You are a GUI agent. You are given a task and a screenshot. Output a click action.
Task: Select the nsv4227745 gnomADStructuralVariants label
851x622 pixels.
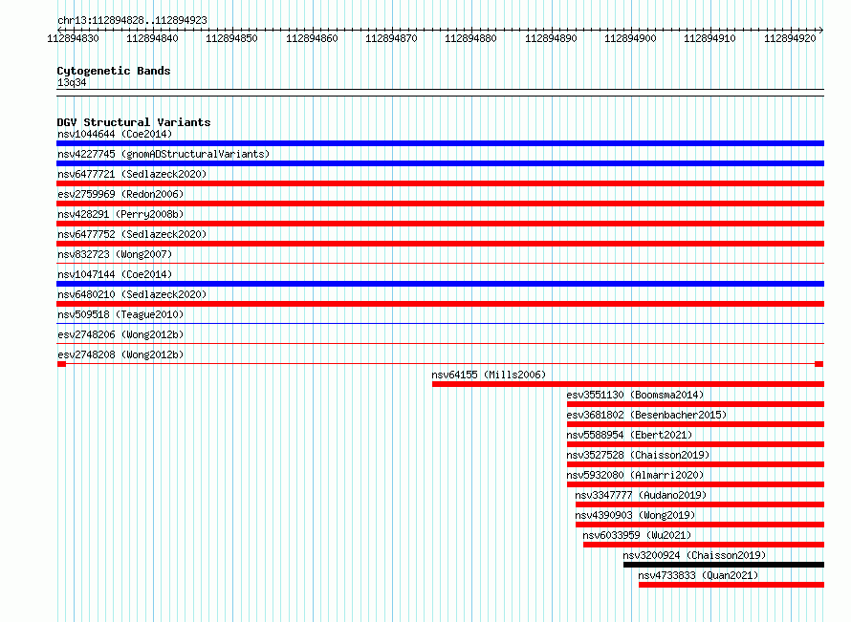(x=164, y=154)
